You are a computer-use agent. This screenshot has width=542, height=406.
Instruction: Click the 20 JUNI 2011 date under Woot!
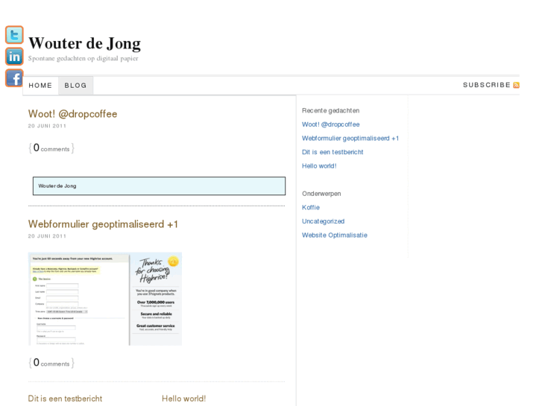pyautogui.click(x=47, y=126)
